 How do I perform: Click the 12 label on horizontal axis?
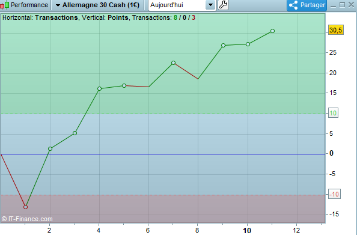coord(296,230)
